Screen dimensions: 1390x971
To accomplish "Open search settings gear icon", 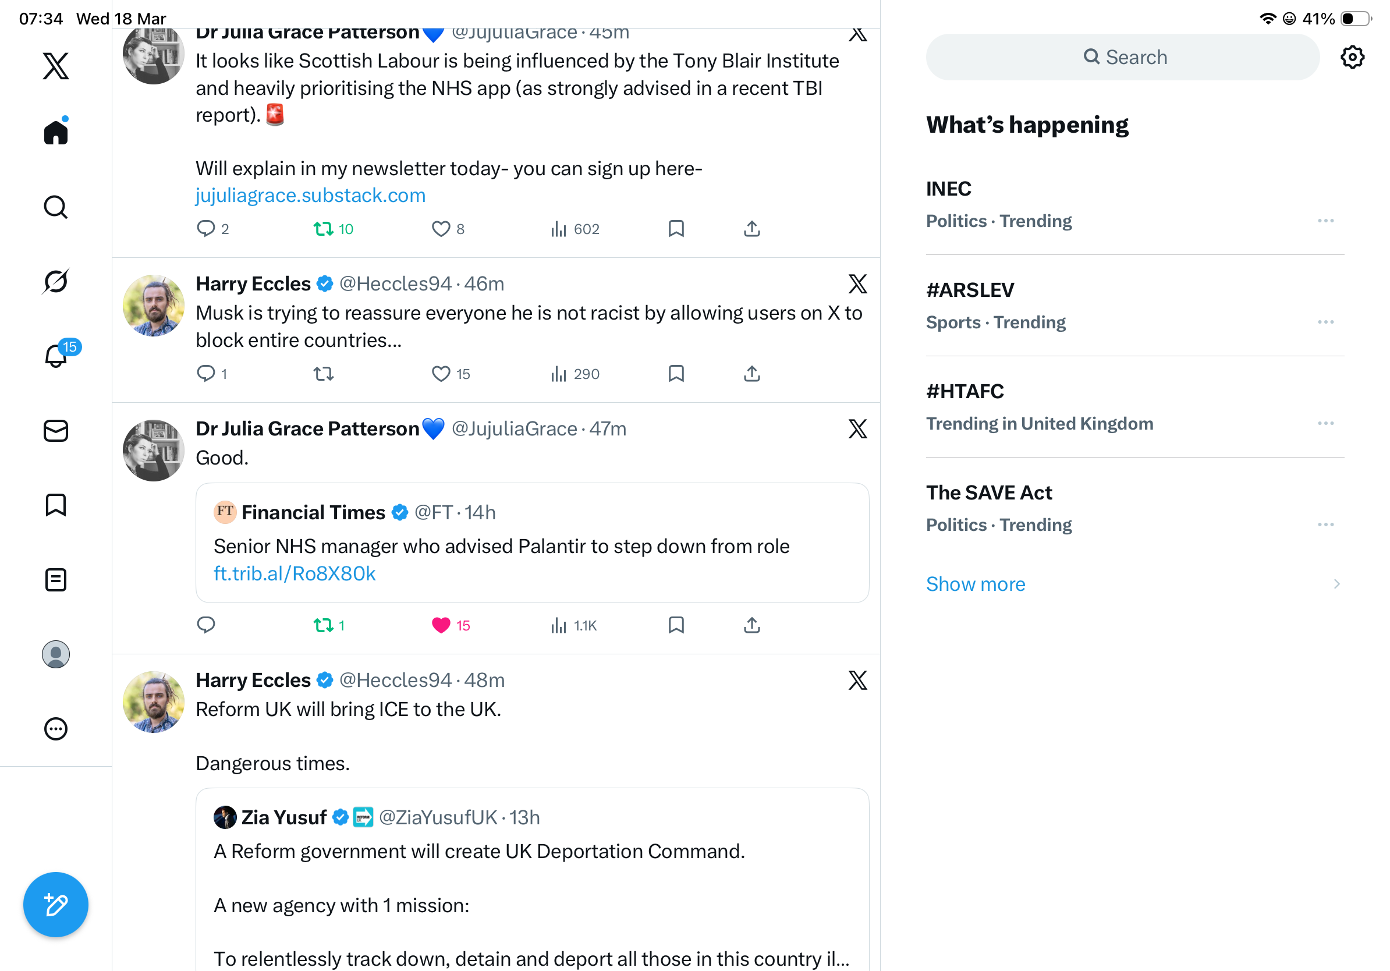I will click(1352, 58).
